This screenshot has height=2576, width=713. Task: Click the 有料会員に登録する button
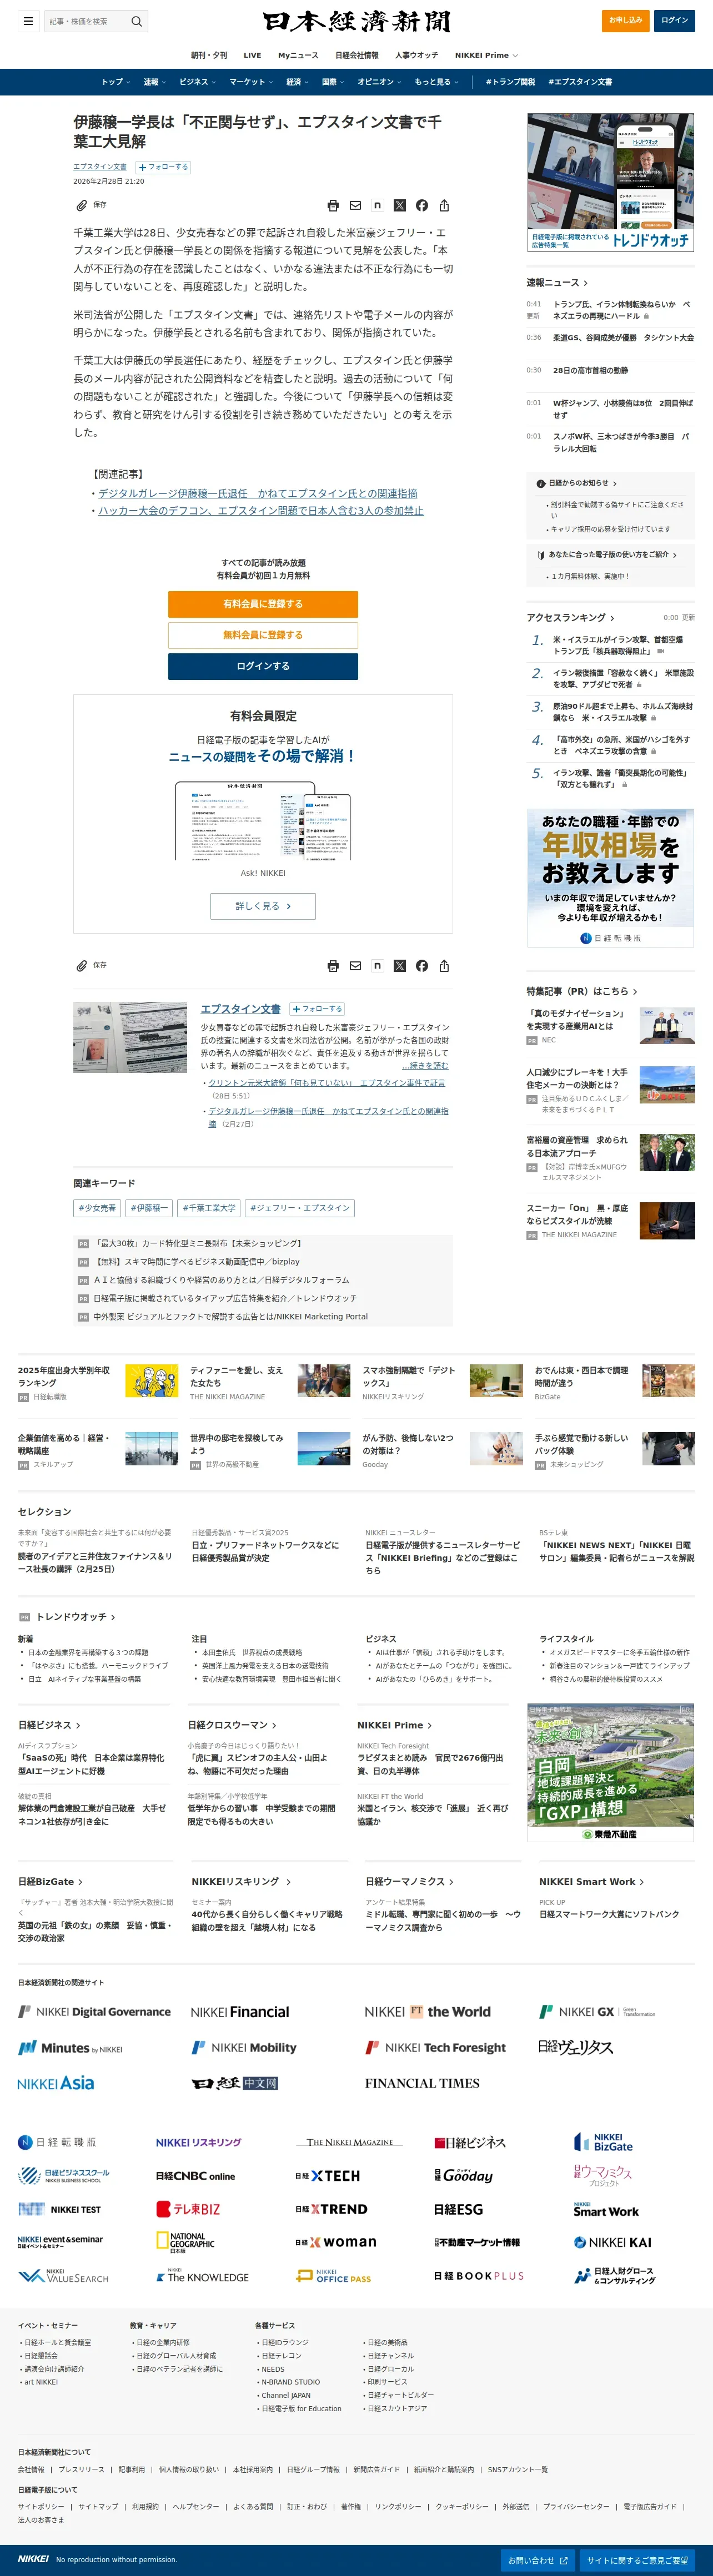[x=263, y=604]
